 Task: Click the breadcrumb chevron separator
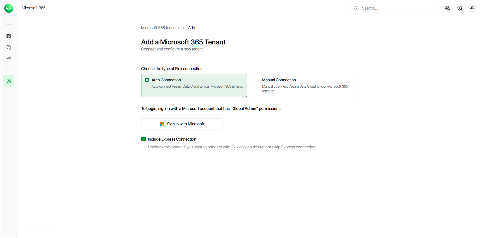(183, 28)
